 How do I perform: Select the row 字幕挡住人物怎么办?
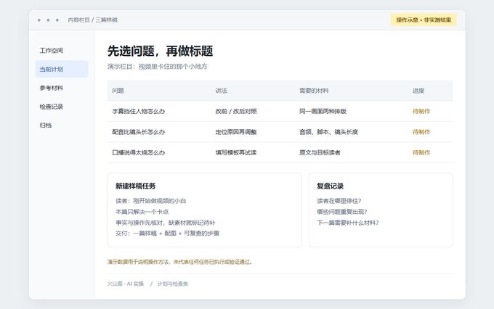[280, 111]
